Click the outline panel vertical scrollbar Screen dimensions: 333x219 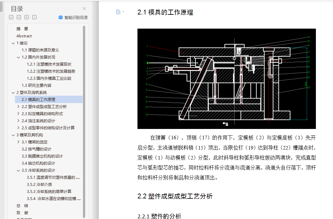[x=84, y=122]
